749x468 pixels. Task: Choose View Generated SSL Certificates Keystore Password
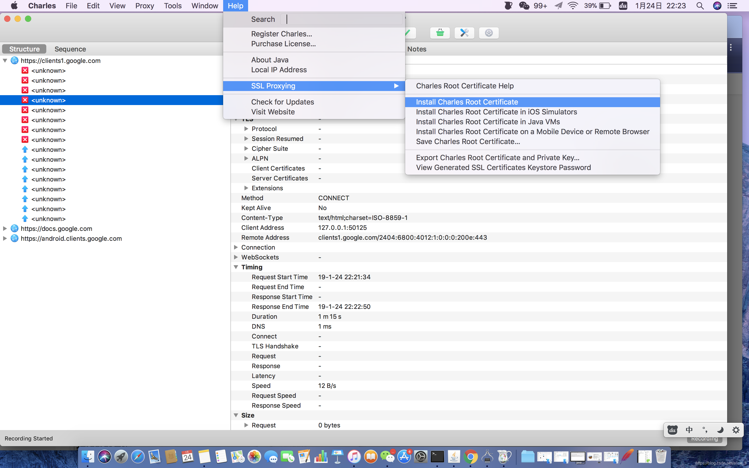click(x=532, y=167)
